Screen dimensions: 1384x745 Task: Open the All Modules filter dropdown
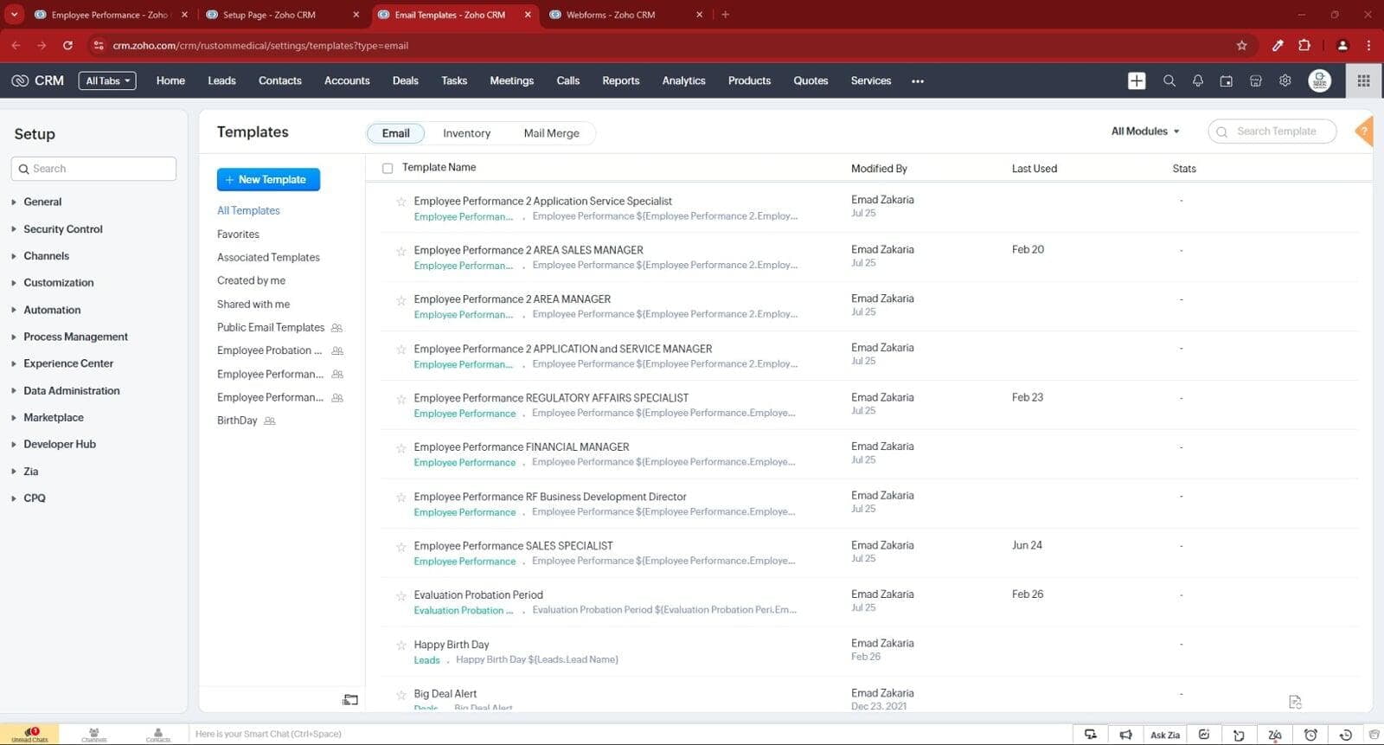[x=1145, y=132]
